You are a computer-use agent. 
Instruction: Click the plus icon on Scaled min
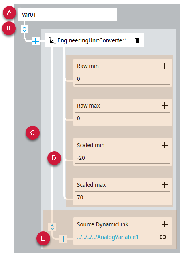[165, 145]
